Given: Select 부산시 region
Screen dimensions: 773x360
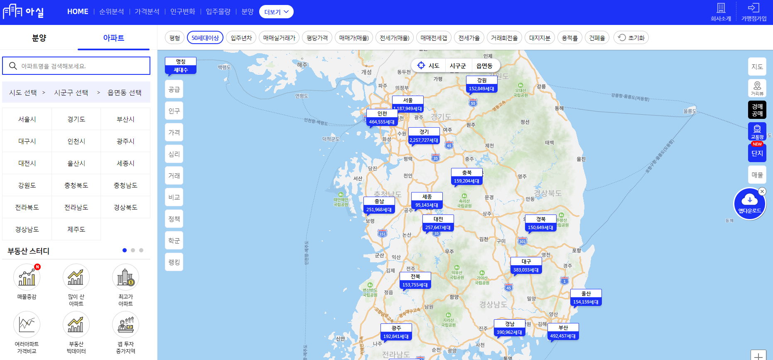Looking at the screenshot, I should [125, 119].
